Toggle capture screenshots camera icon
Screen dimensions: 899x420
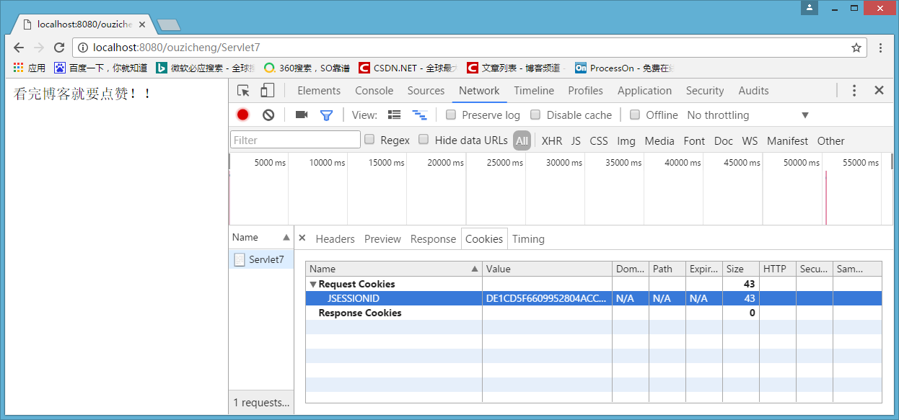(302, 115)
